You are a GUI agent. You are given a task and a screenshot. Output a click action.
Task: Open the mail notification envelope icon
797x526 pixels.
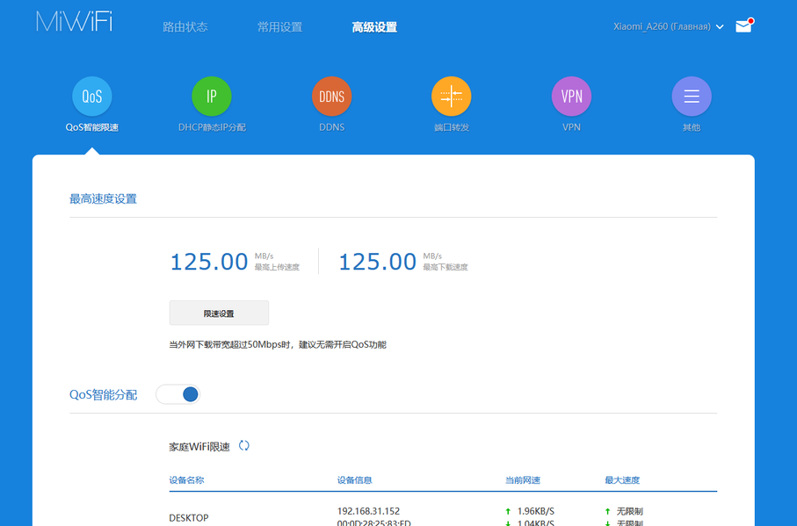tap(744, 25)
